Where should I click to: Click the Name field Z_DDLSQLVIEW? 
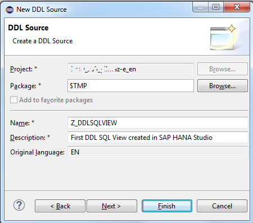(158, 123)
